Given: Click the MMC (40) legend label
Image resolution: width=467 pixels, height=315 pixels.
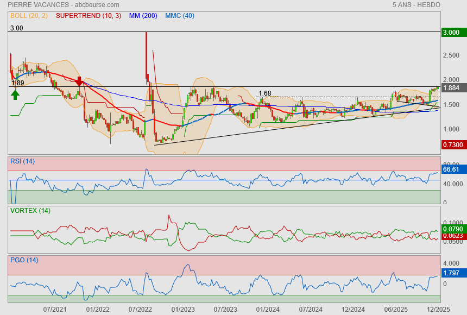Looking at the screenshot, I should pyautogui.click(x=180, y=16).
